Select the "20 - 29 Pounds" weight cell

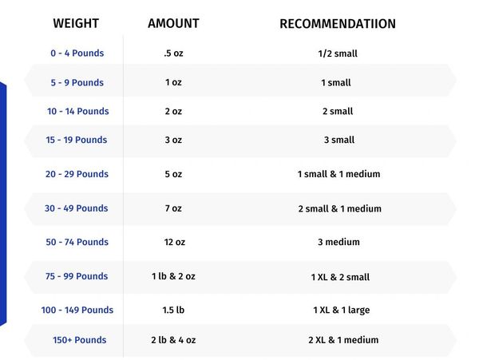(x=77, y=174)
